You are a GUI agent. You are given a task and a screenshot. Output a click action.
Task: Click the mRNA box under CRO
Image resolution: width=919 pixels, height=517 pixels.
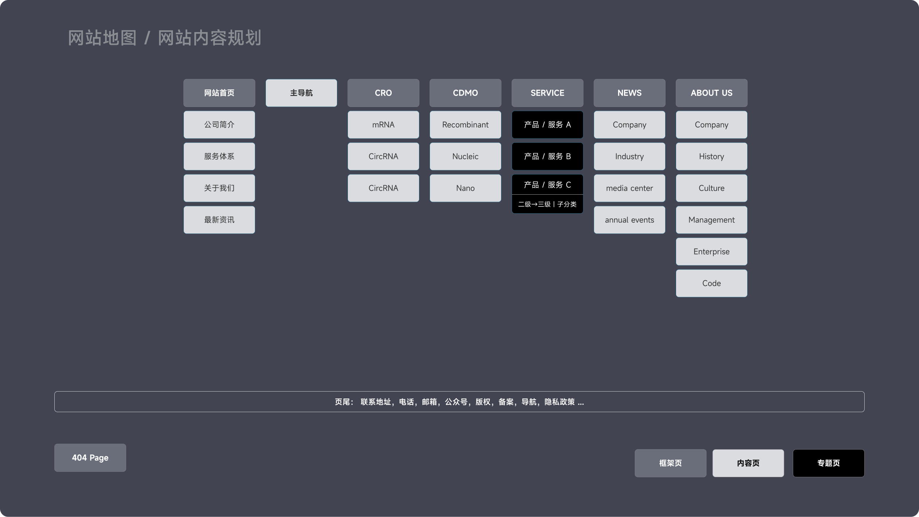[383, 125]
